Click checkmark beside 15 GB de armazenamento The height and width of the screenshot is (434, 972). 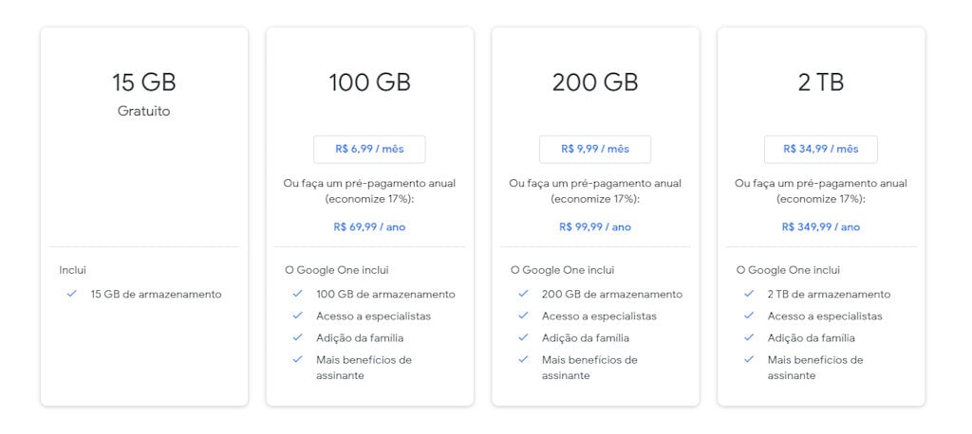pyautogui.click(x=72, y=294)
